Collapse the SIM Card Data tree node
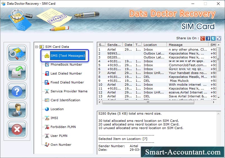The image size is (225, 158). tap(36, 47)
